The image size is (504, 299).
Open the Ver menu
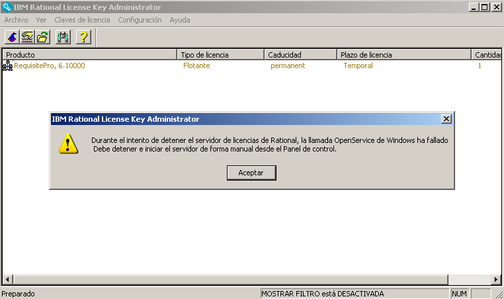(41, 20)
